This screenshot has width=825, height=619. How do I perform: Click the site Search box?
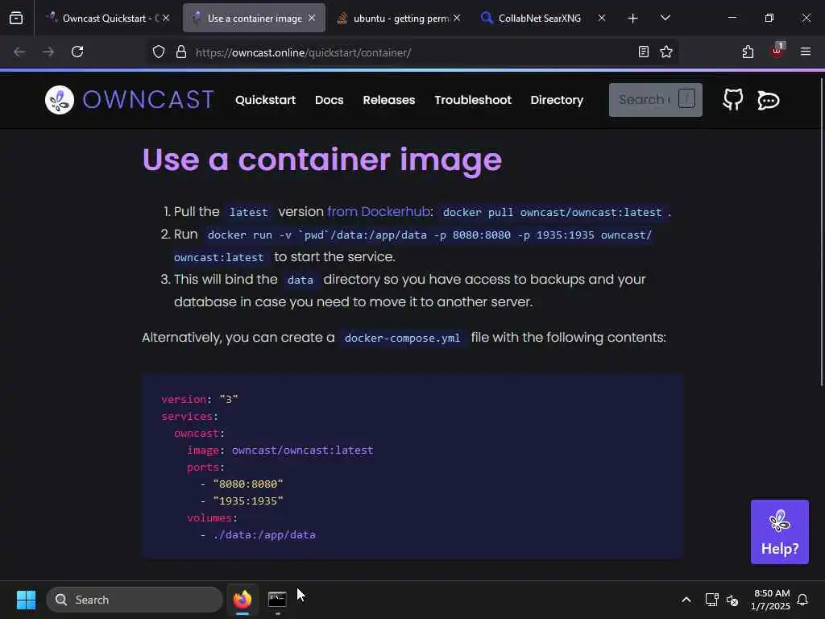point(656,100)
